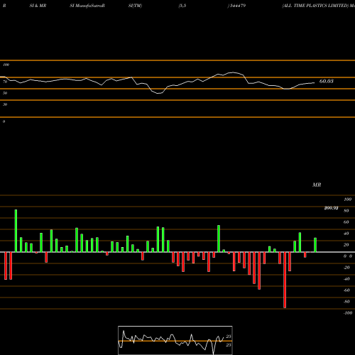Screen dimensions: 355x355
Task: Click the price value 399.93
Action: pyautogui.click(x=331, y=208)
